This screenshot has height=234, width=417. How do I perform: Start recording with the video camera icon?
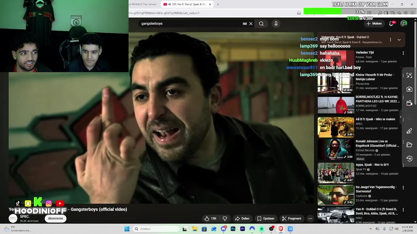click(x=410, y=103)
